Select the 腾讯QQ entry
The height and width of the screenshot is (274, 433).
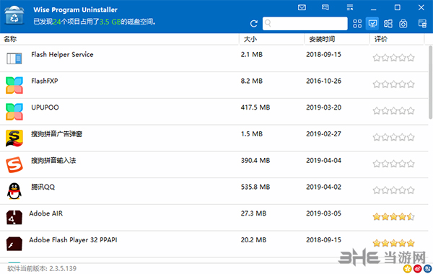pos(214,191)
